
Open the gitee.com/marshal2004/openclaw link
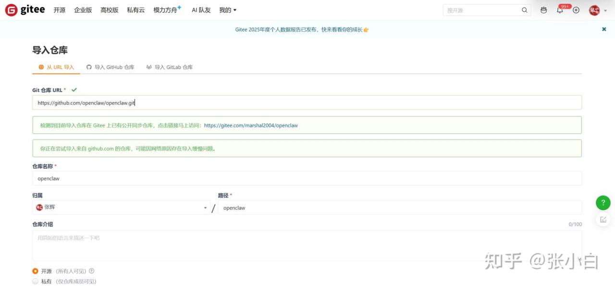pyautogui.click(x=251, y=125)
